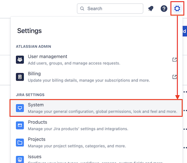The height and width of the screenshot is (163, 187).
Task: Open Products settings entry
Action: click(97, 125)
